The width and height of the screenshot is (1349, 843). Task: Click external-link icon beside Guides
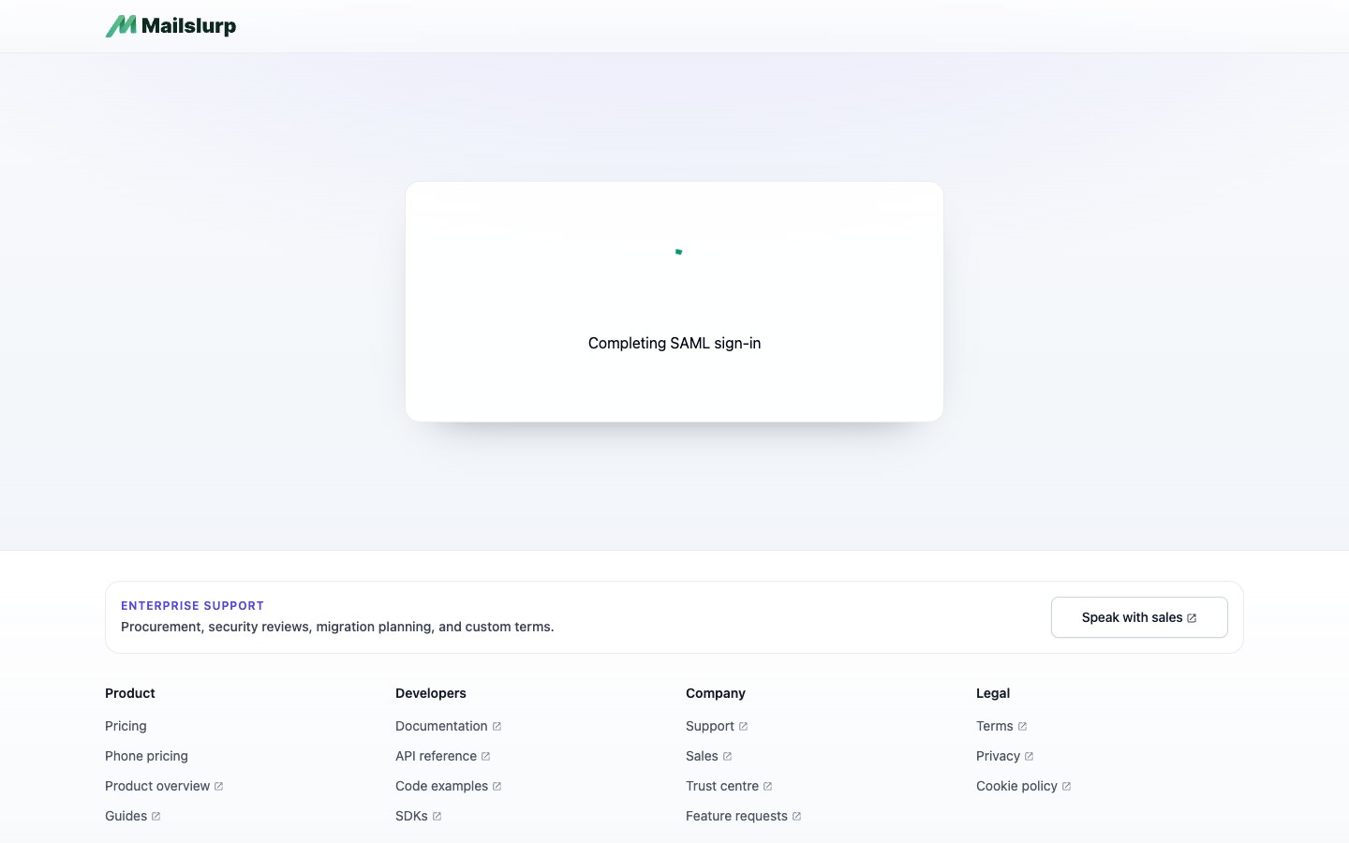[156, 817]
